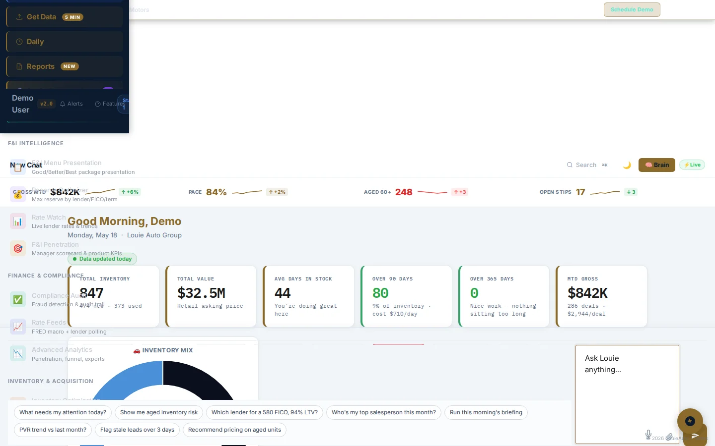This screenshot has width=715, height=446.
Task: Open Live lender rates & trends item
Action: coord(65,226)
